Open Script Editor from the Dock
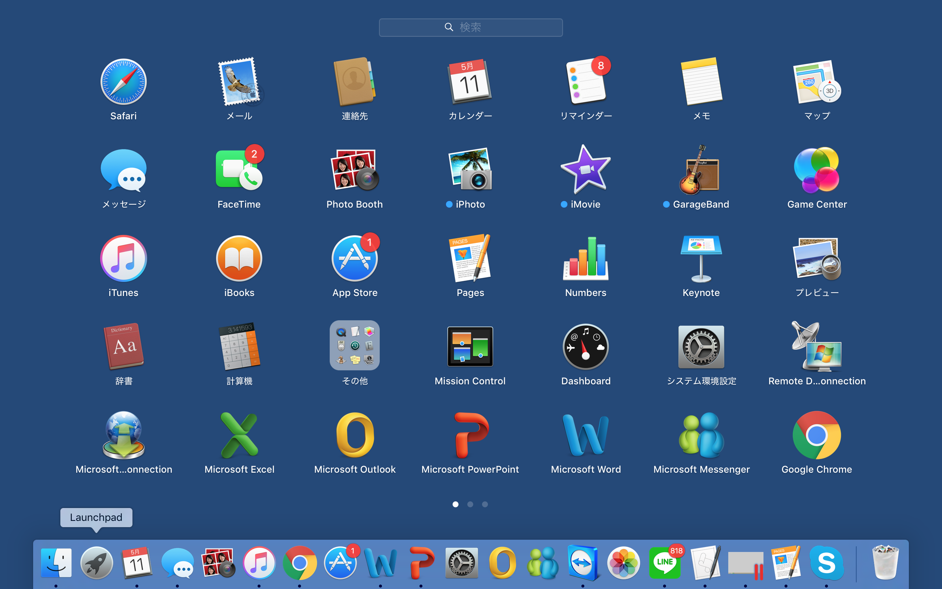942x589 pixels. click(x=705, y=562)
